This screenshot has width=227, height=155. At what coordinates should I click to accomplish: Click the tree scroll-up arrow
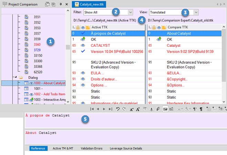tap(68, 11)
